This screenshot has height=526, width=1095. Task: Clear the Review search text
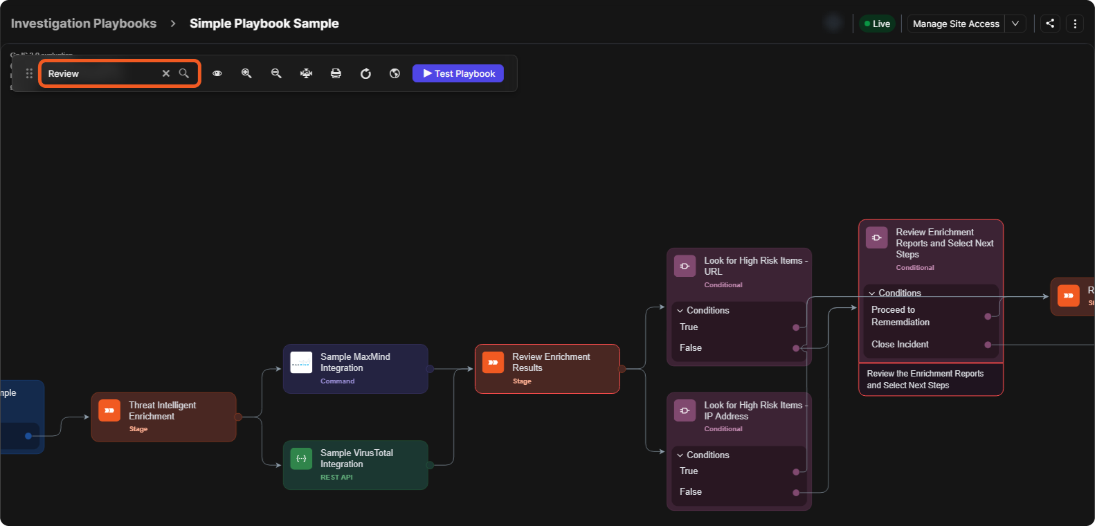point(166,73)
